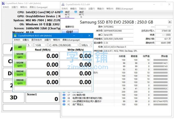This screenshot has height=119, width=174.
Task: Click the SEQ1M Q8T1 read result 0.00
Action: 43,56
